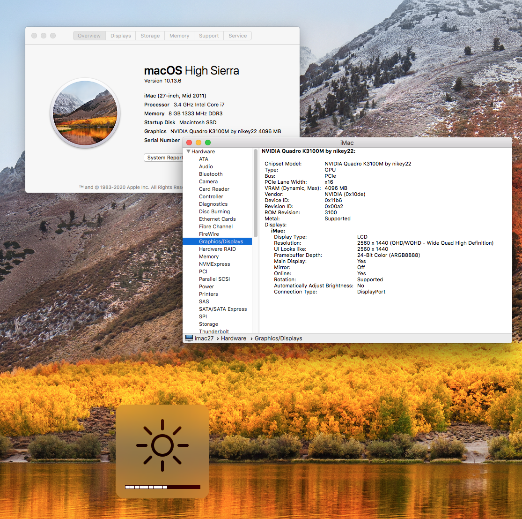Click the brightness level indicator bar
This screenshot has height=519, width=522.
[x=162, y=487]
